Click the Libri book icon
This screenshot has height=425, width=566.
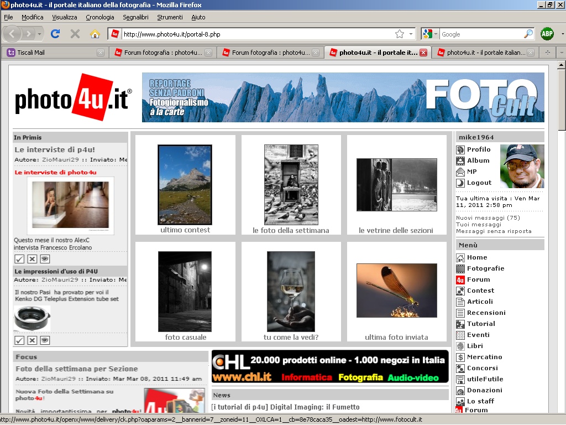pyautogui.click(x=460, y=346)
